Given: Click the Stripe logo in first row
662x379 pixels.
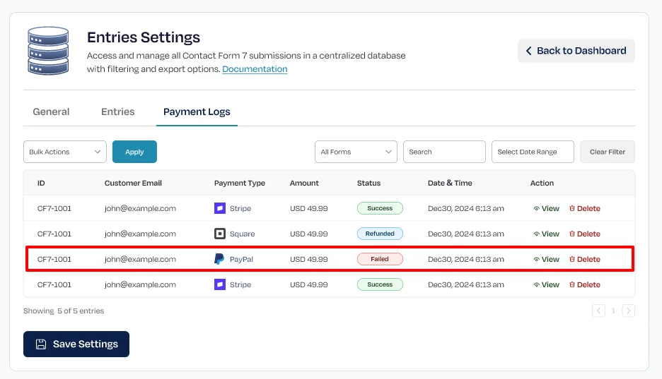Looking at the screenshot, I should (219, 208).
